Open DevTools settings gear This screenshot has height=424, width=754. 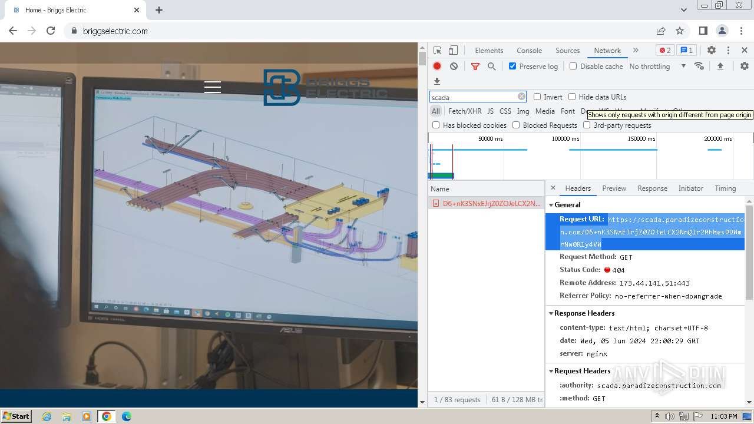click(712, 51)
